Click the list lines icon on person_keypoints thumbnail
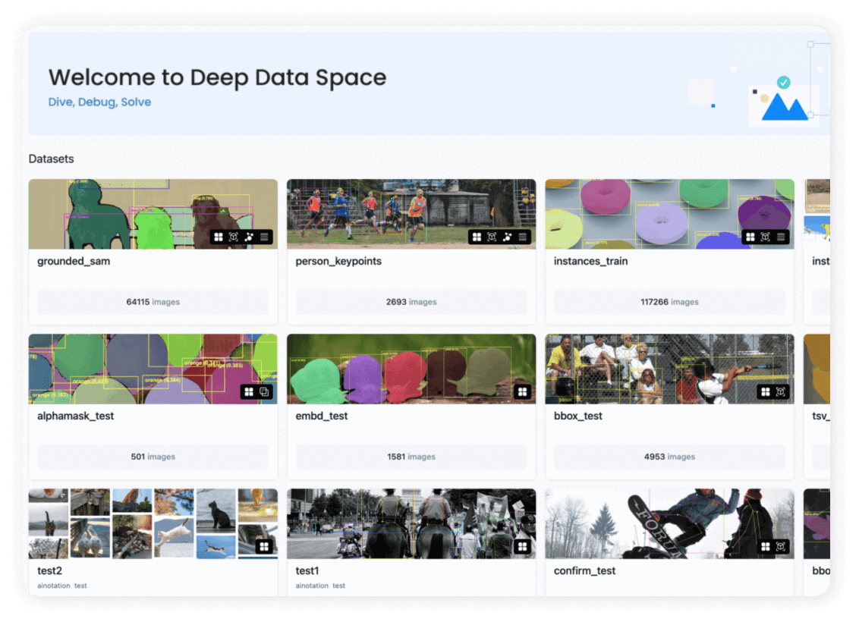Image resolution: width=859 pixels, height=622 pixels. pyautogui.click(x=523, y=237)
